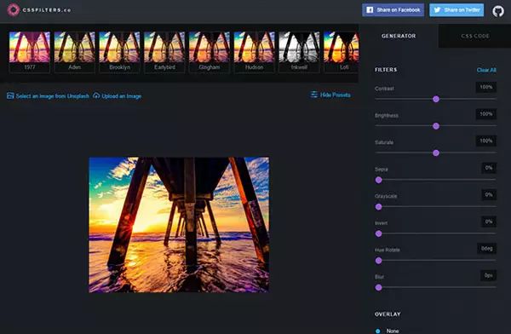The width and height of the screenshot is (511, 334).
Task: Click the CSSFilters.co logo
Action: 39,10
